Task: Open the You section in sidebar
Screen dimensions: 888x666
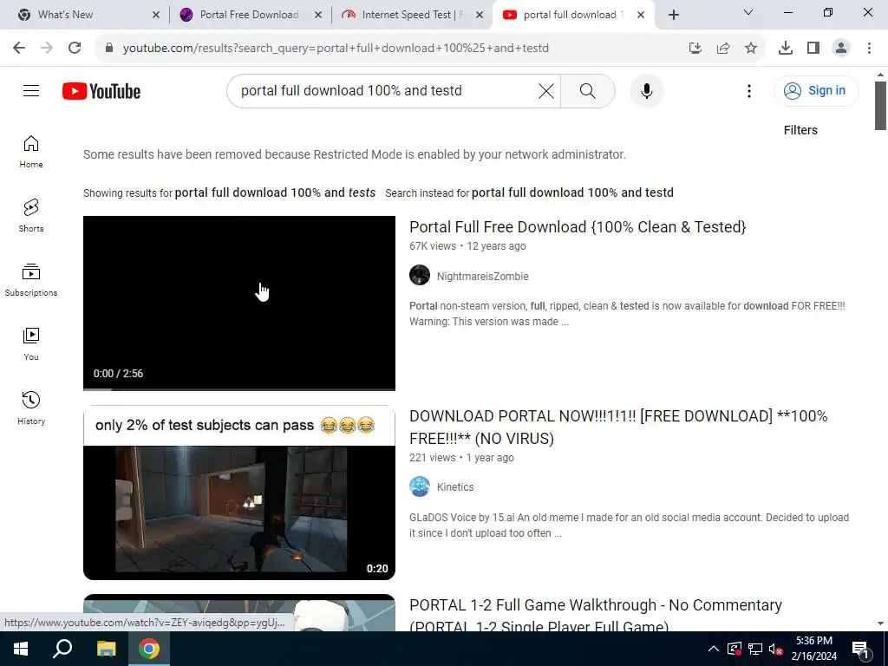Action: [x=31, y=343]
